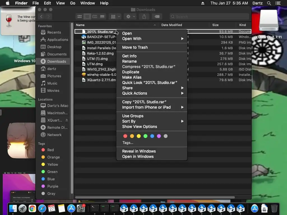Open the gear action menu
The width and height of the screenshot is (287, 215).
[x=130, y=17]
